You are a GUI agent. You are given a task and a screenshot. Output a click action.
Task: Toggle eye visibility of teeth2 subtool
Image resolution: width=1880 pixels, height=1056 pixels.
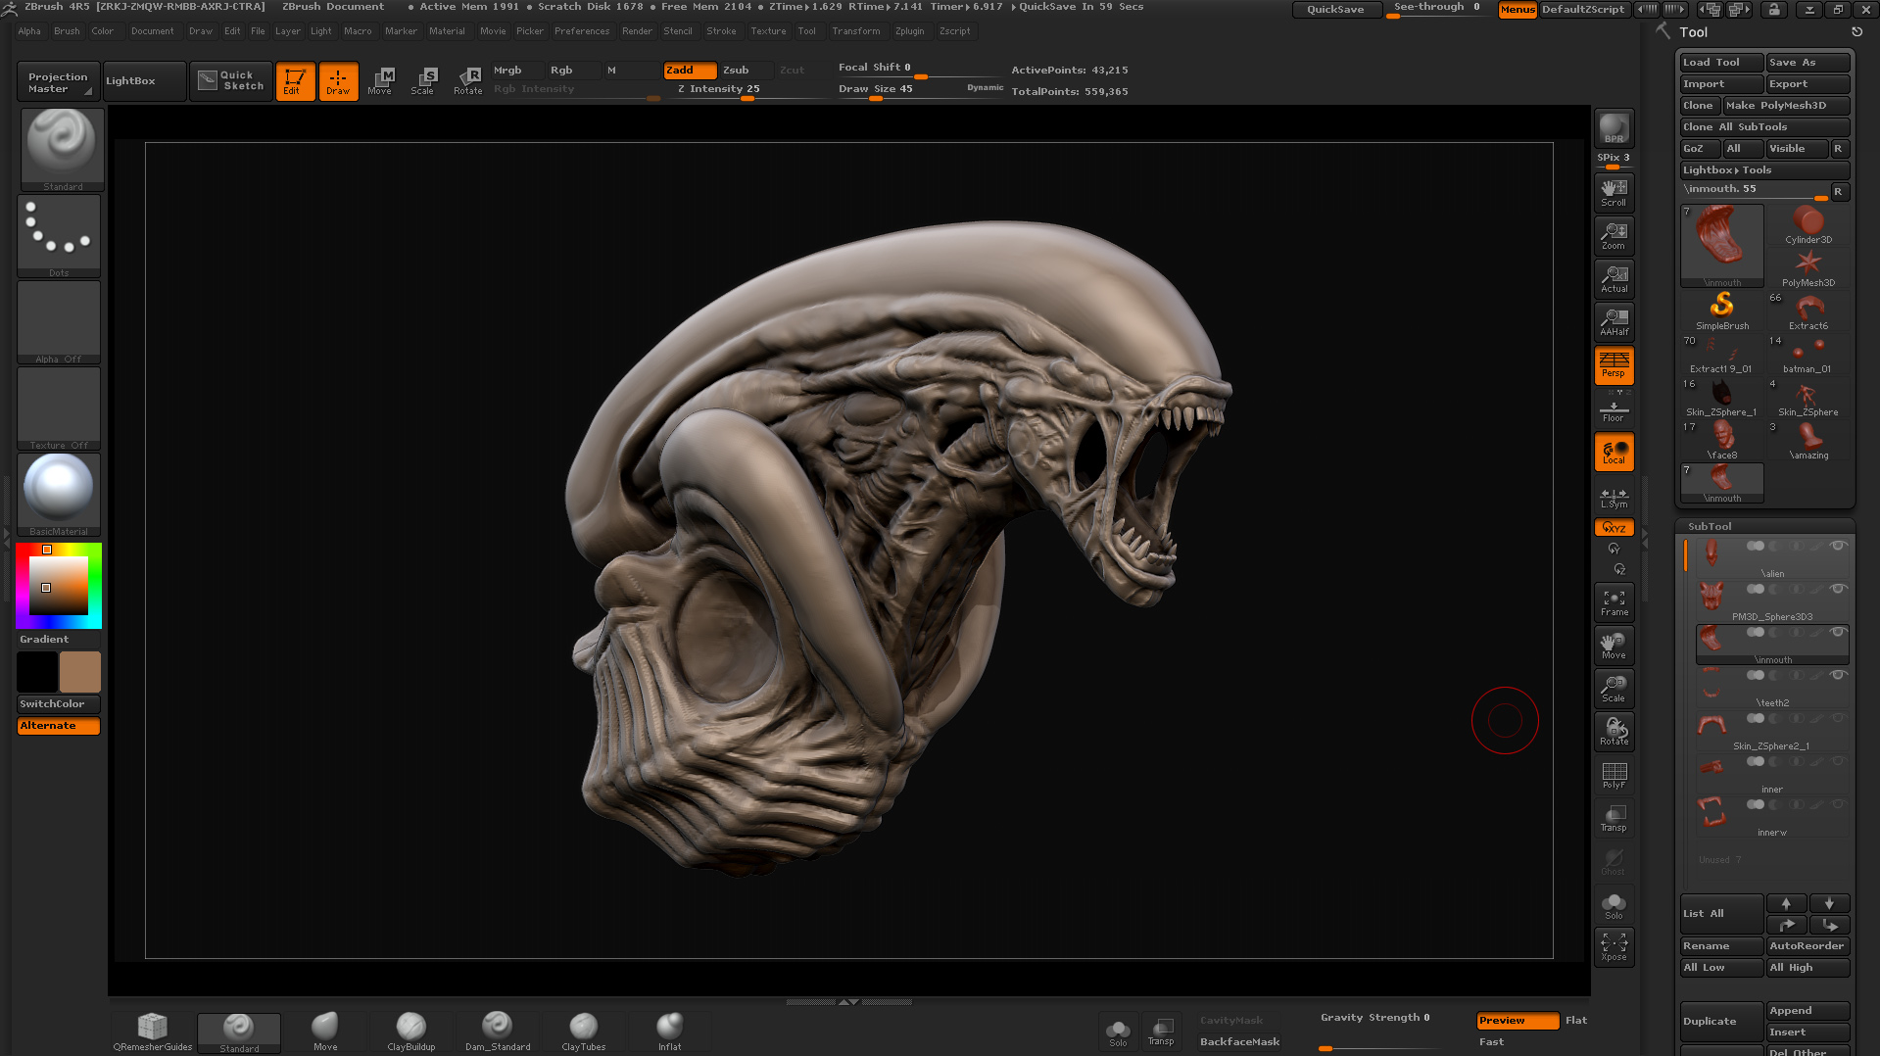coord(1838,675)
